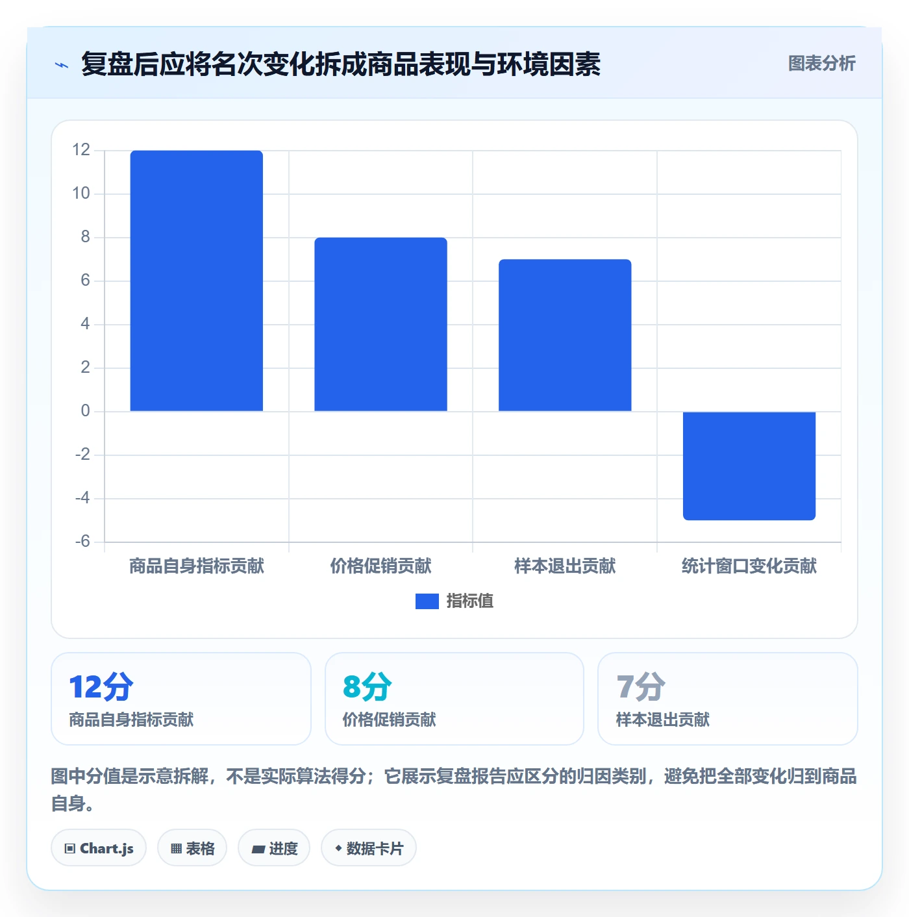Click the x-axis label 价格促销贡献
Image resolution: width=909 pixels, height=917 pixels.
pyautogui.click(x=380, y=566)
